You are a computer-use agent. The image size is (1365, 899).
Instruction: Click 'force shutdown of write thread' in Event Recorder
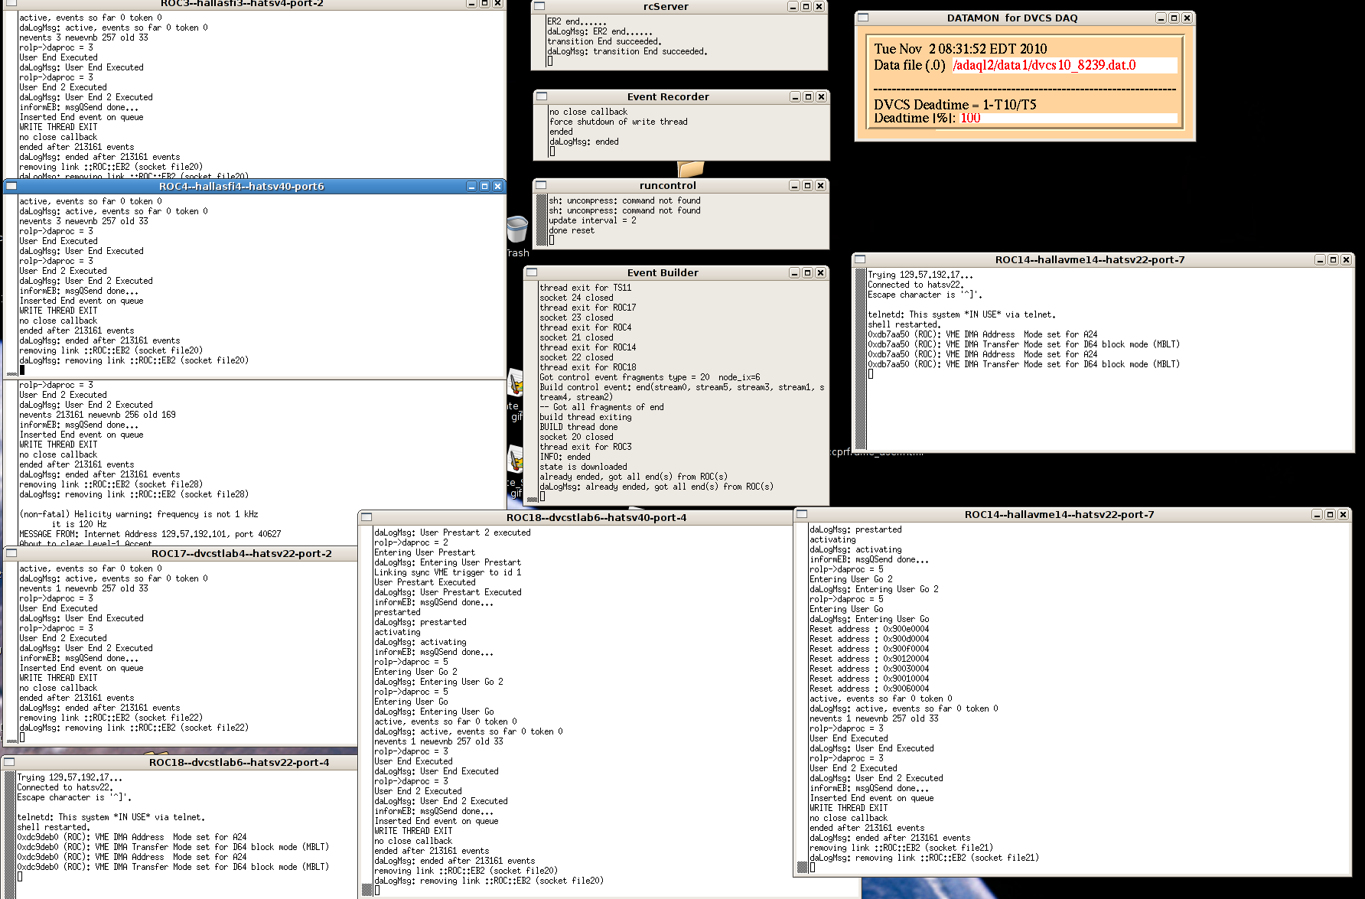618,122
